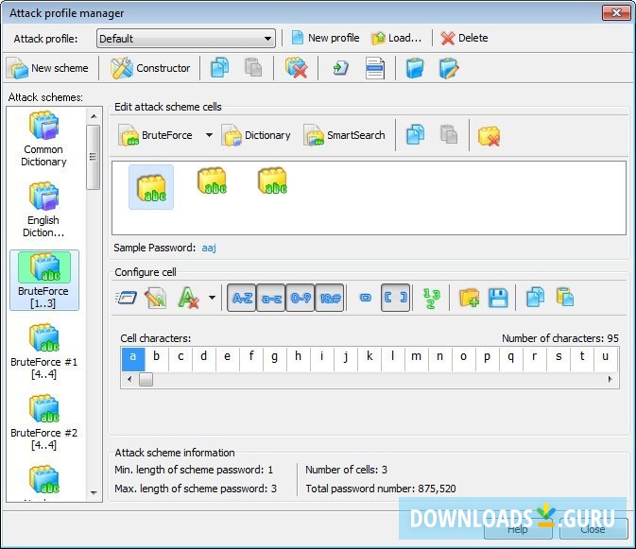Select character 'a' in Cell characters
Image resolution: width=636 pixels, height=549 pixels.
coord(133,359)
